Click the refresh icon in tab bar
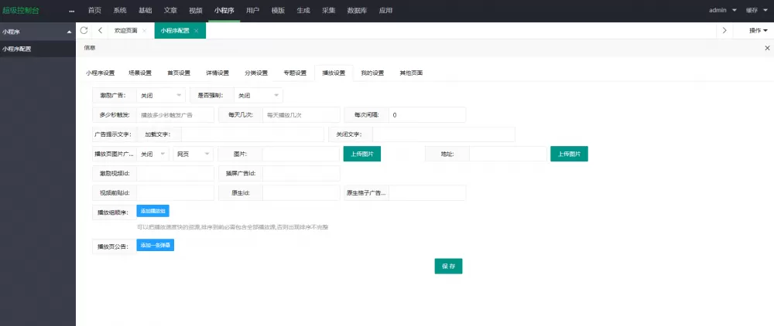The width and height of the screenshot is (774, 326). 84,30
